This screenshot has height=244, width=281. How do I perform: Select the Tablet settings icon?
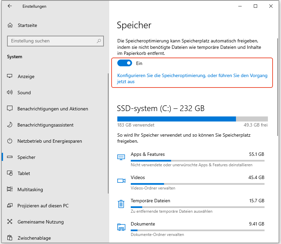10,173
